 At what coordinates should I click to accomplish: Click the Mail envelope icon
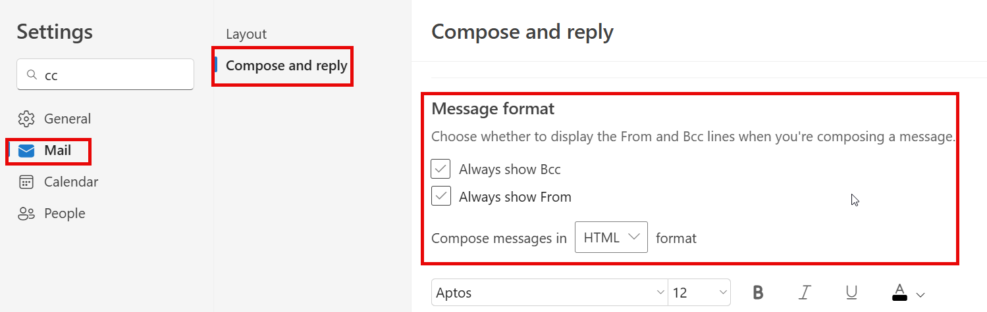tap(26, 151)
